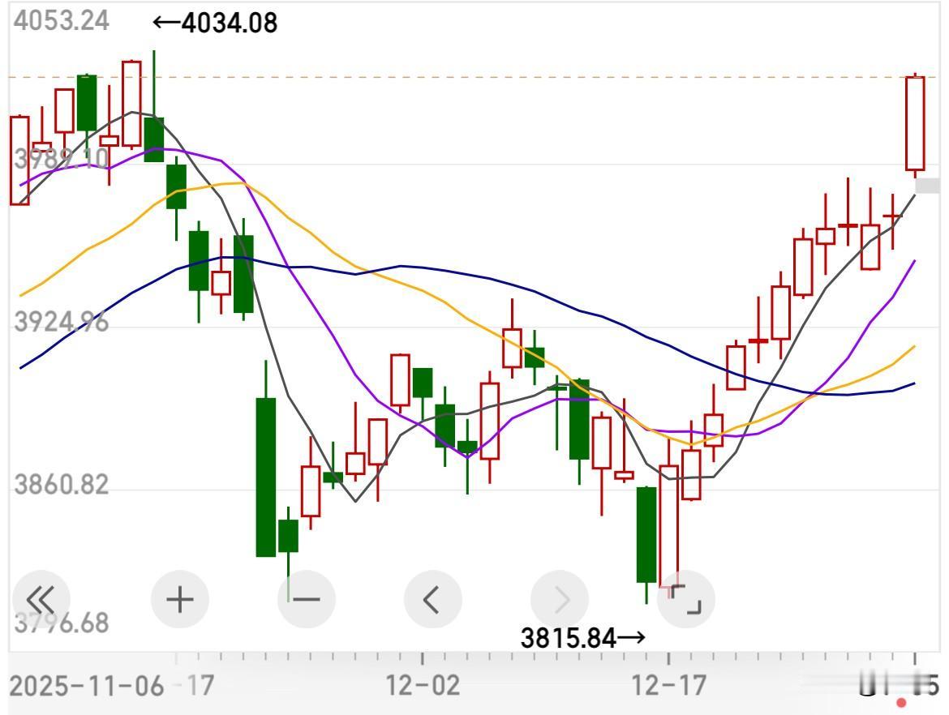Select y-axis value 4053.24
Image resolution: width=949 pixels, height=715 pixels.
coord(61,20)
